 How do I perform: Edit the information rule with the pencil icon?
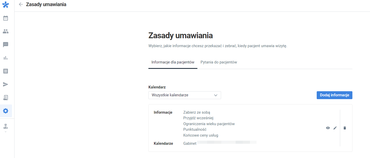tap(335, 128)
